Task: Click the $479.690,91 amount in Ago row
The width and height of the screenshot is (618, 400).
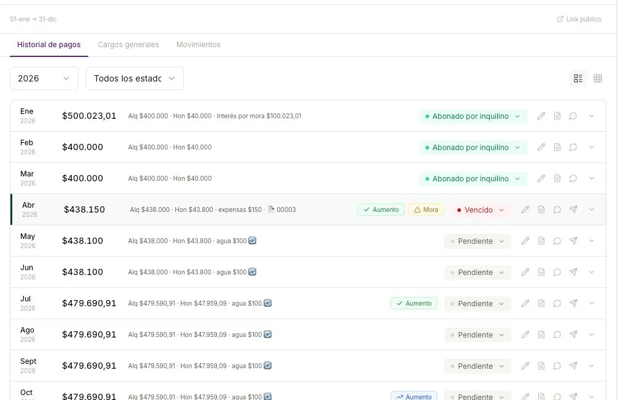Action: pos(89,334)
